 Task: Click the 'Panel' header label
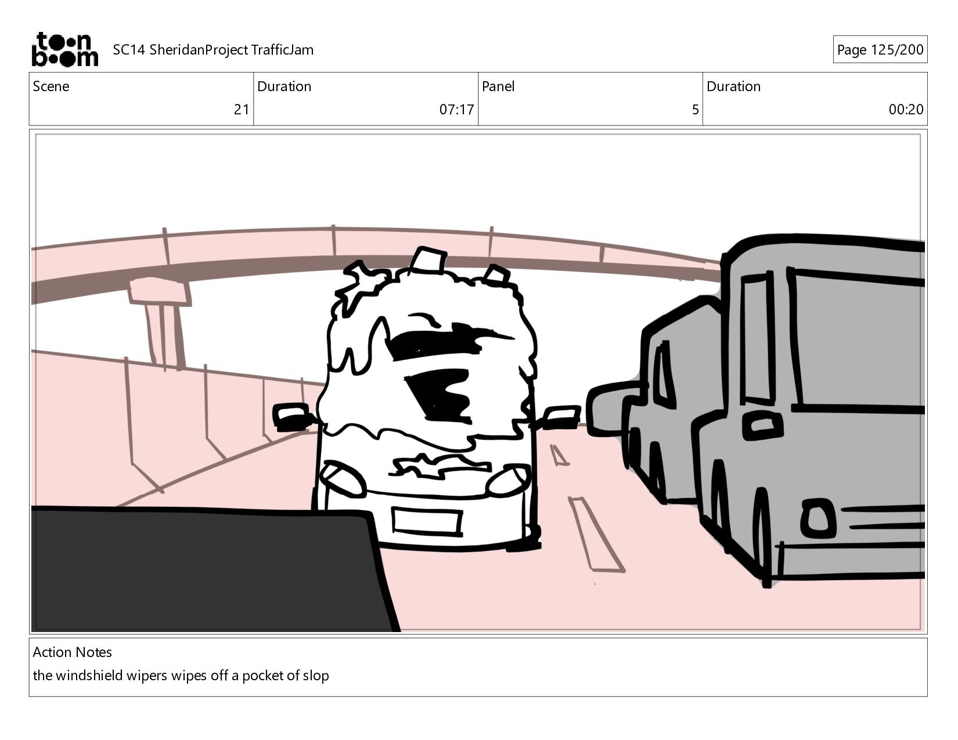click(498, 86)
